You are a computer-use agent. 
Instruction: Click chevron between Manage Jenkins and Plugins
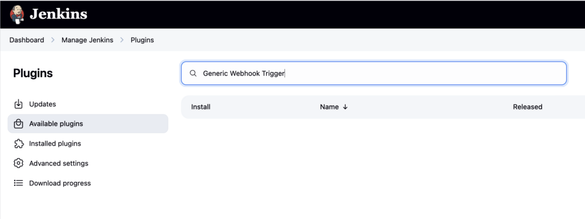[x=122, y=40]
